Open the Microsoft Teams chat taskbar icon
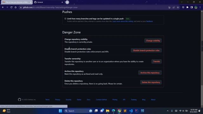The height and width of the screenshot is (114, 203). click(102, 111)
